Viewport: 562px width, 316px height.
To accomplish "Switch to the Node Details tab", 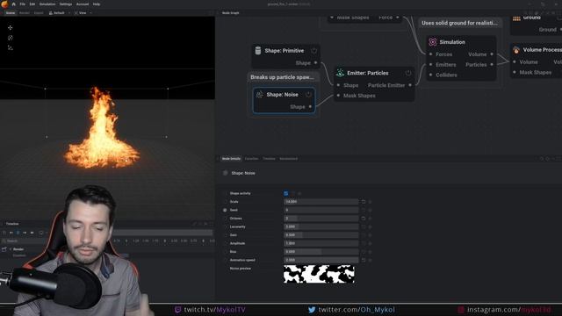I will [x=231, y=159].
